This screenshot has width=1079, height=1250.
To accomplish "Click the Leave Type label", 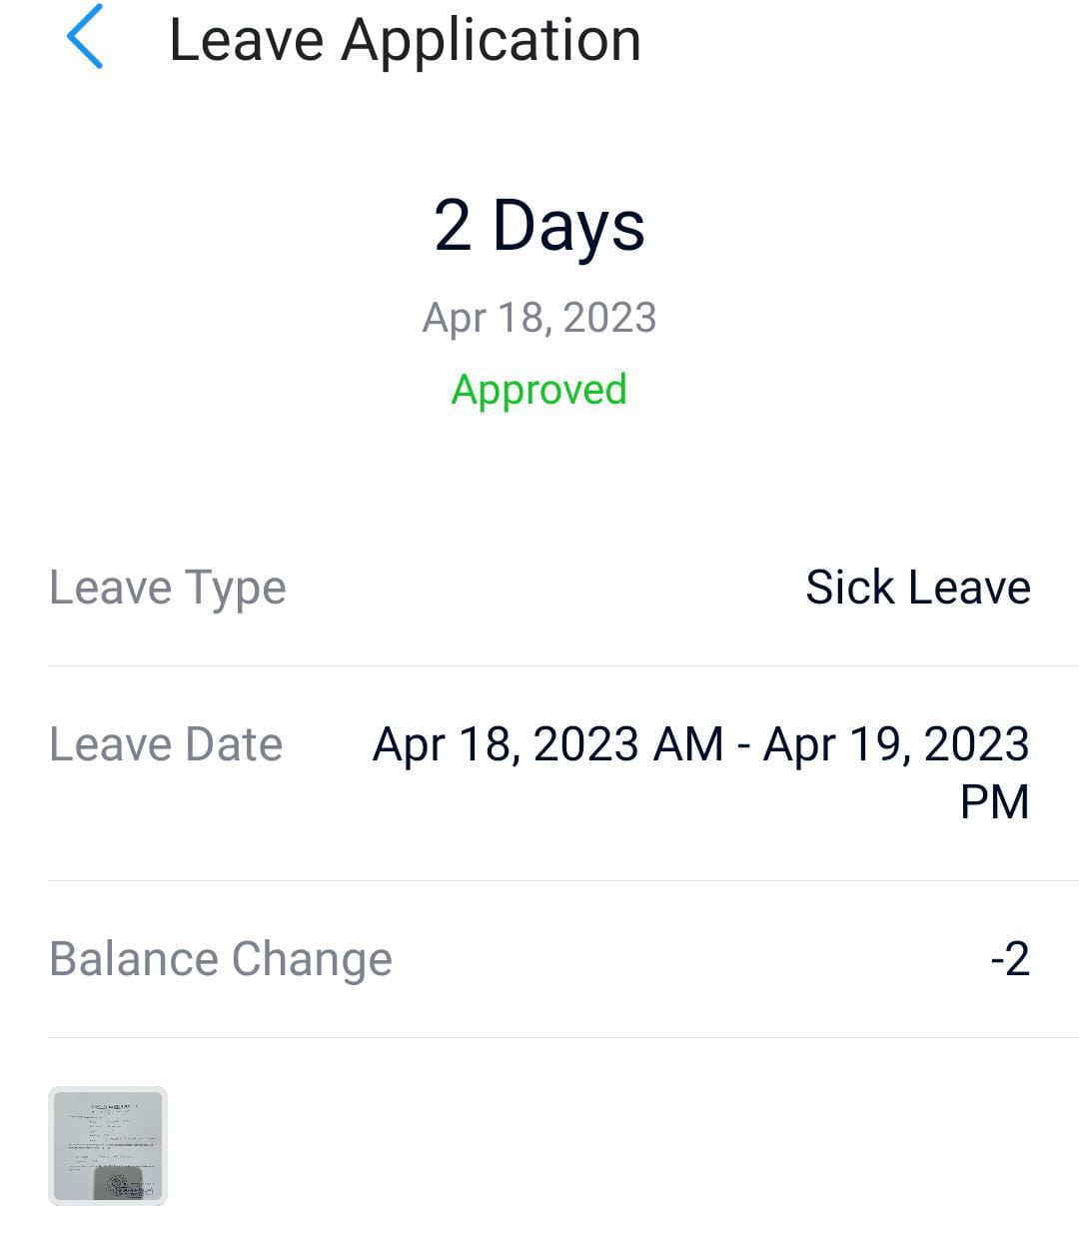I will click(x=168, y=588).
